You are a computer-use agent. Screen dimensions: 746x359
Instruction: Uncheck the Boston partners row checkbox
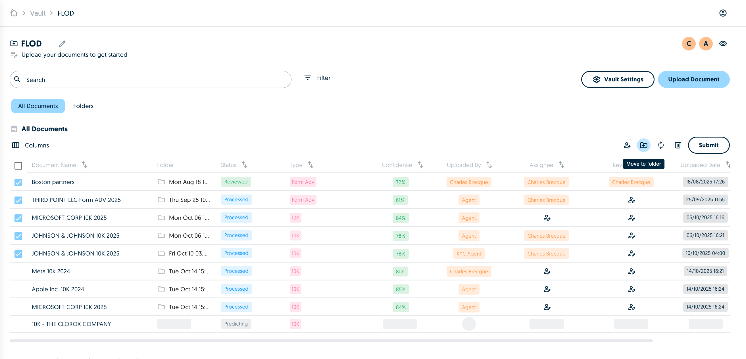coord(18,182)
